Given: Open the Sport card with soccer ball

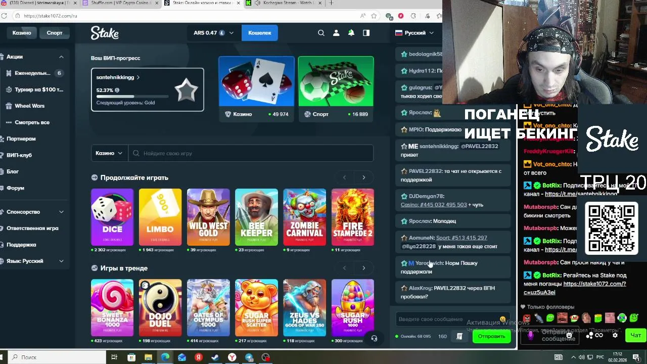Looking at the screenshot, I should [x=336, y=88].
